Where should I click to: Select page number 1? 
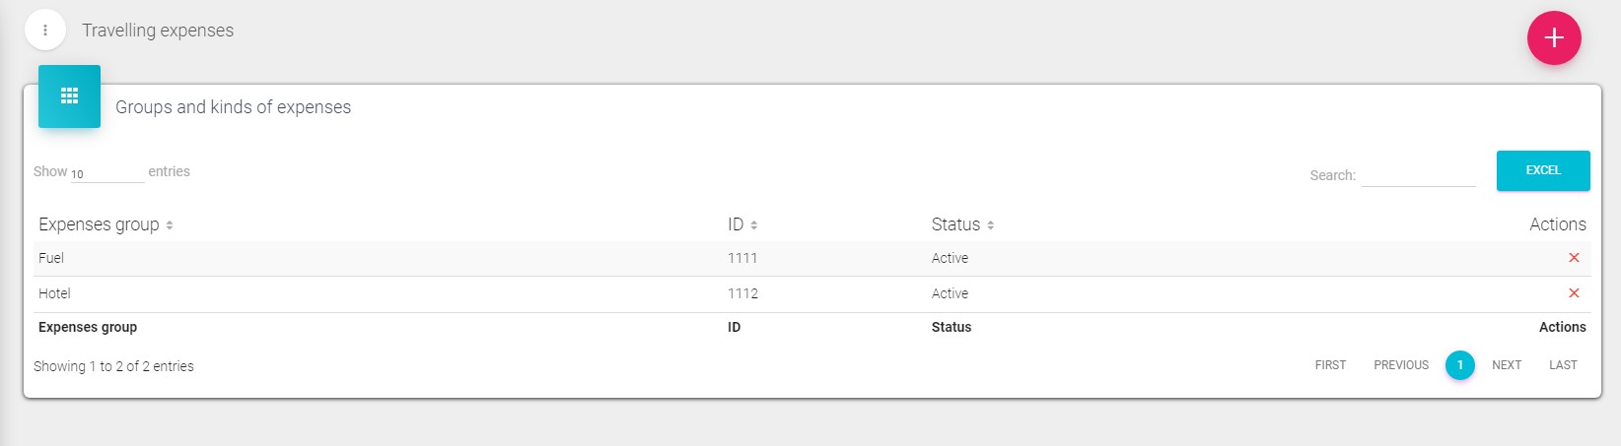(1459, 365)
